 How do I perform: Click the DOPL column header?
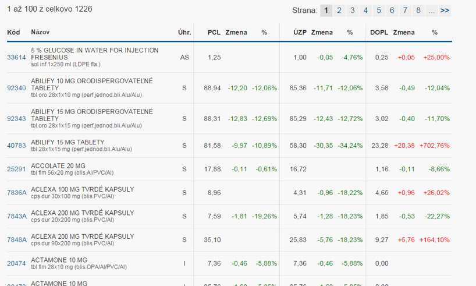[379, 32]
